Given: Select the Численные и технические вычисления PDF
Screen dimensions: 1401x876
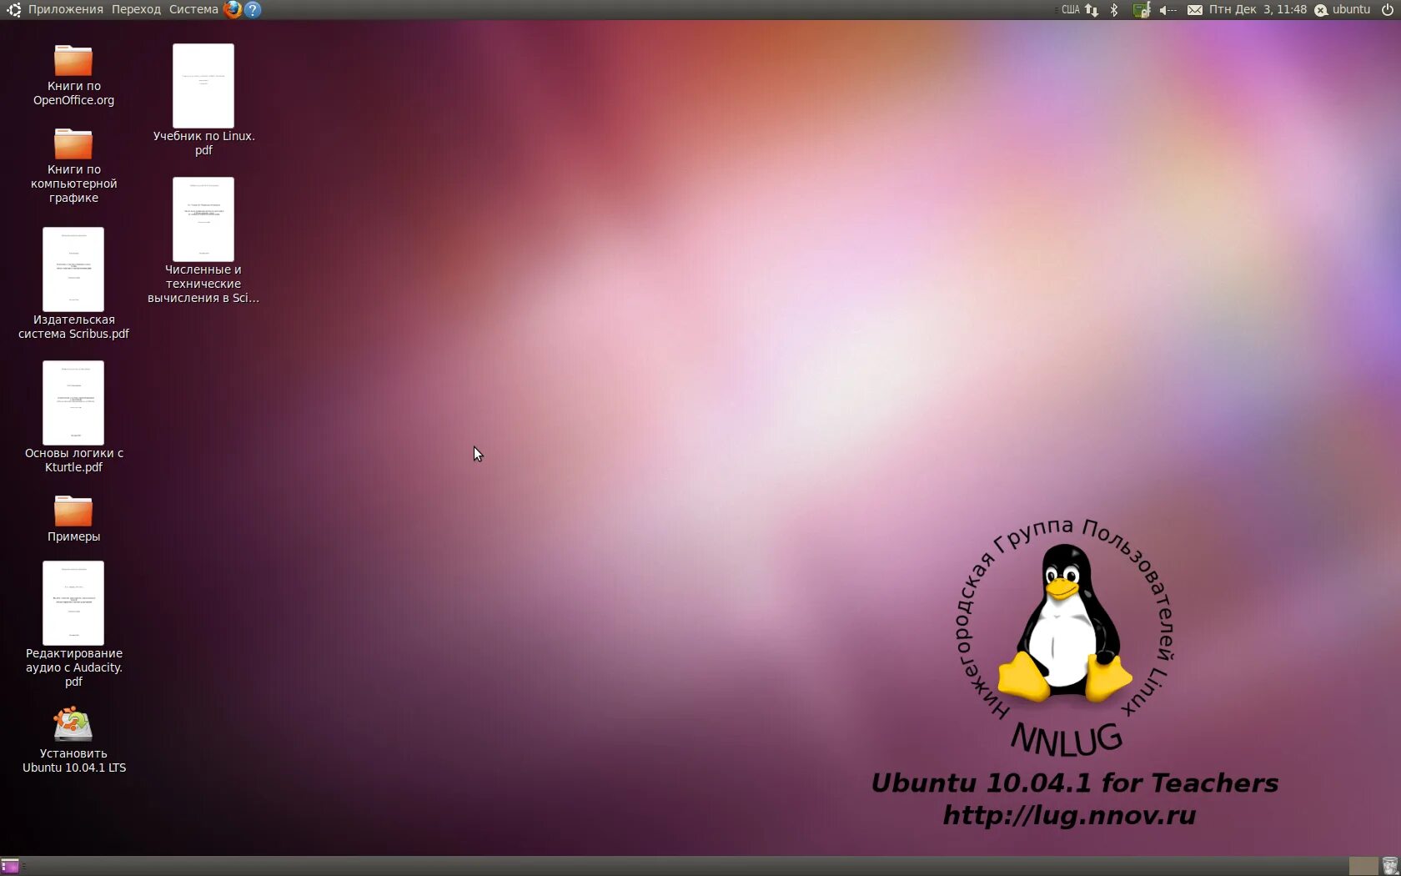Looking at the screenshot, I should click(x=203, y=240).
